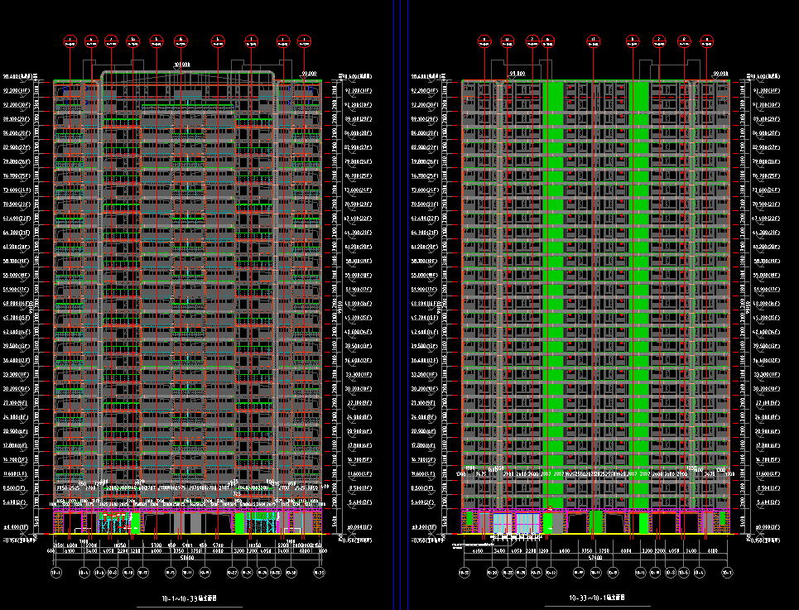The width and height of the screenshot is (799, 610).
Task: Click the right green vertical band on right elevation
Action: point(639,290)
